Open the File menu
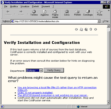111x109 pixels. [6, 6]
